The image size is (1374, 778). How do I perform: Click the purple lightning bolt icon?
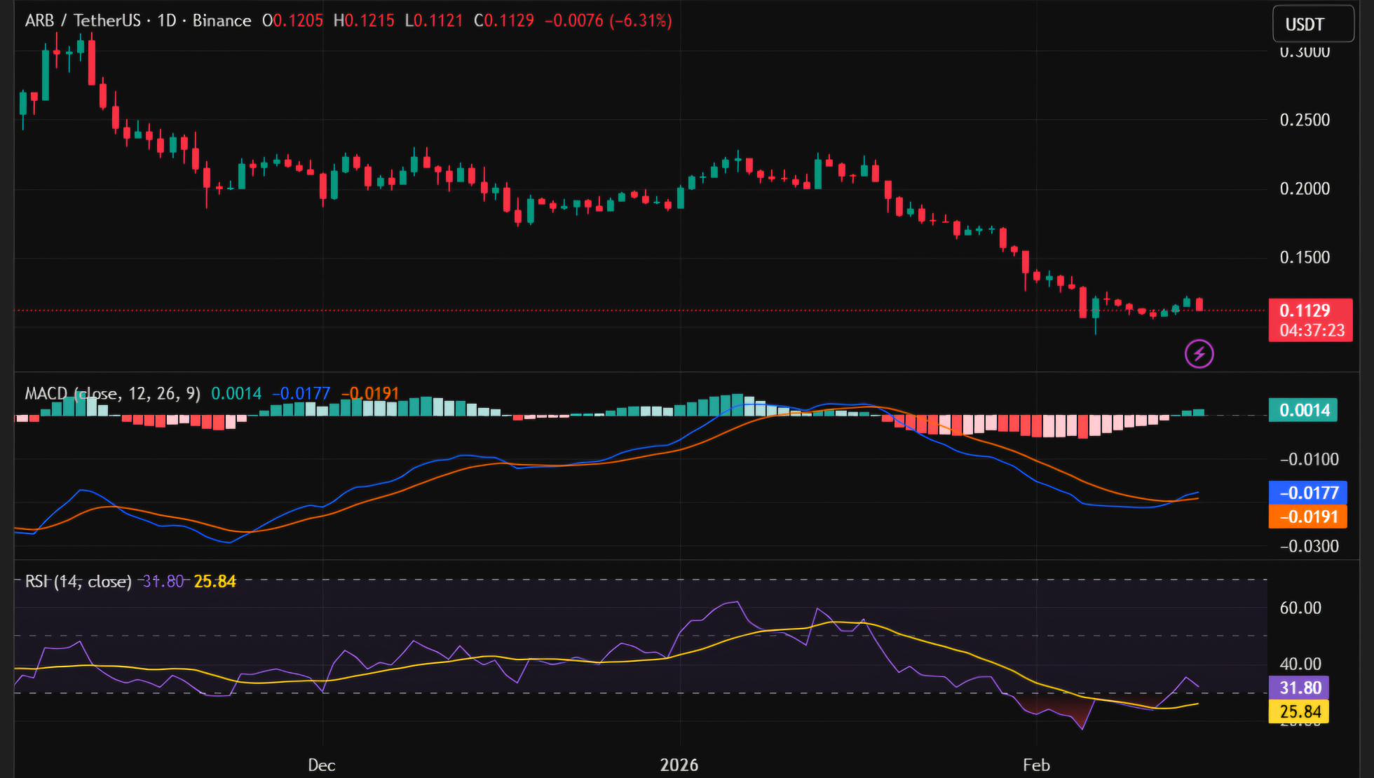point(1199,354)
